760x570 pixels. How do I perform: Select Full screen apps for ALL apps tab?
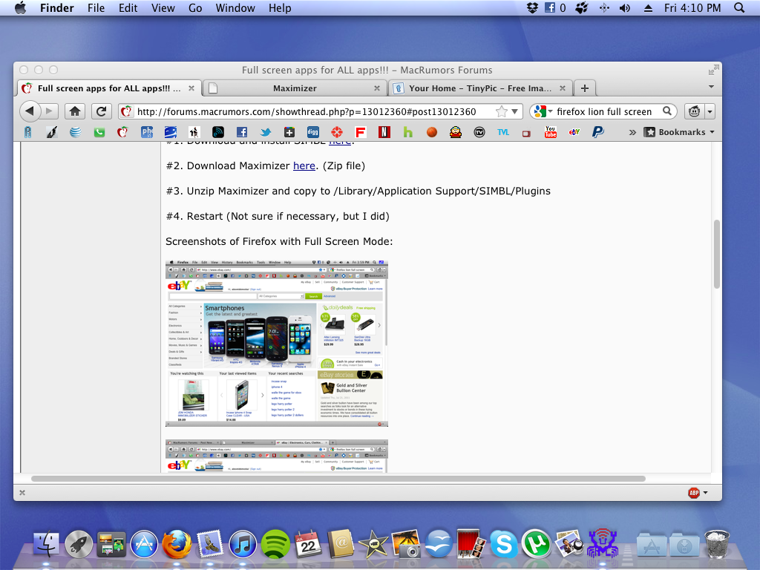[109, 88]
